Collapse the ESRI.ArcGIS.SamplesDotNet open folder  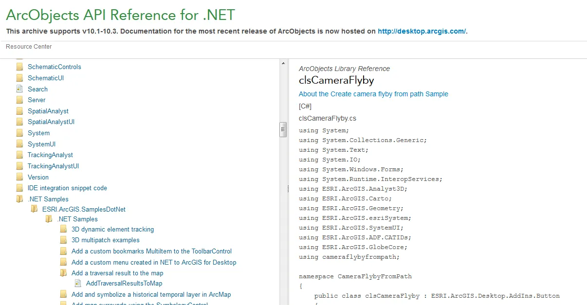[34, 209]
